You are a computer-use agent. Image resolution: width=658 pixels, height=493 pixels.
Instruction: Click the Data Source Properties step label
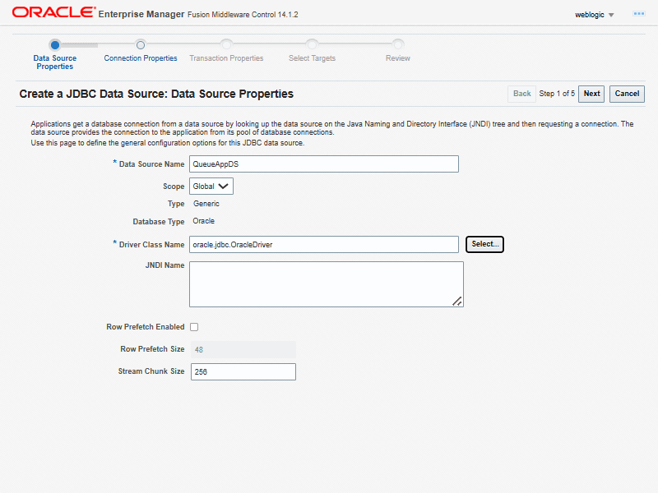click(54, 62)
